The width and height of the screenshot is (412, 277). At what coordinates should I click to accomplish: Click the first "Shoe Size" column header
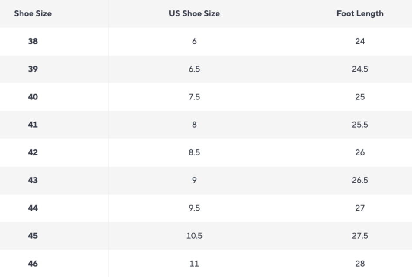coord(33,13)
